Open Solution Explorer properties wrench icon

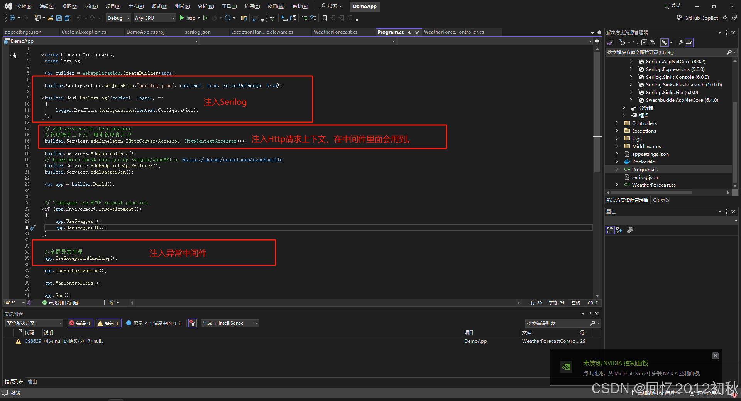tap(681, 42)
